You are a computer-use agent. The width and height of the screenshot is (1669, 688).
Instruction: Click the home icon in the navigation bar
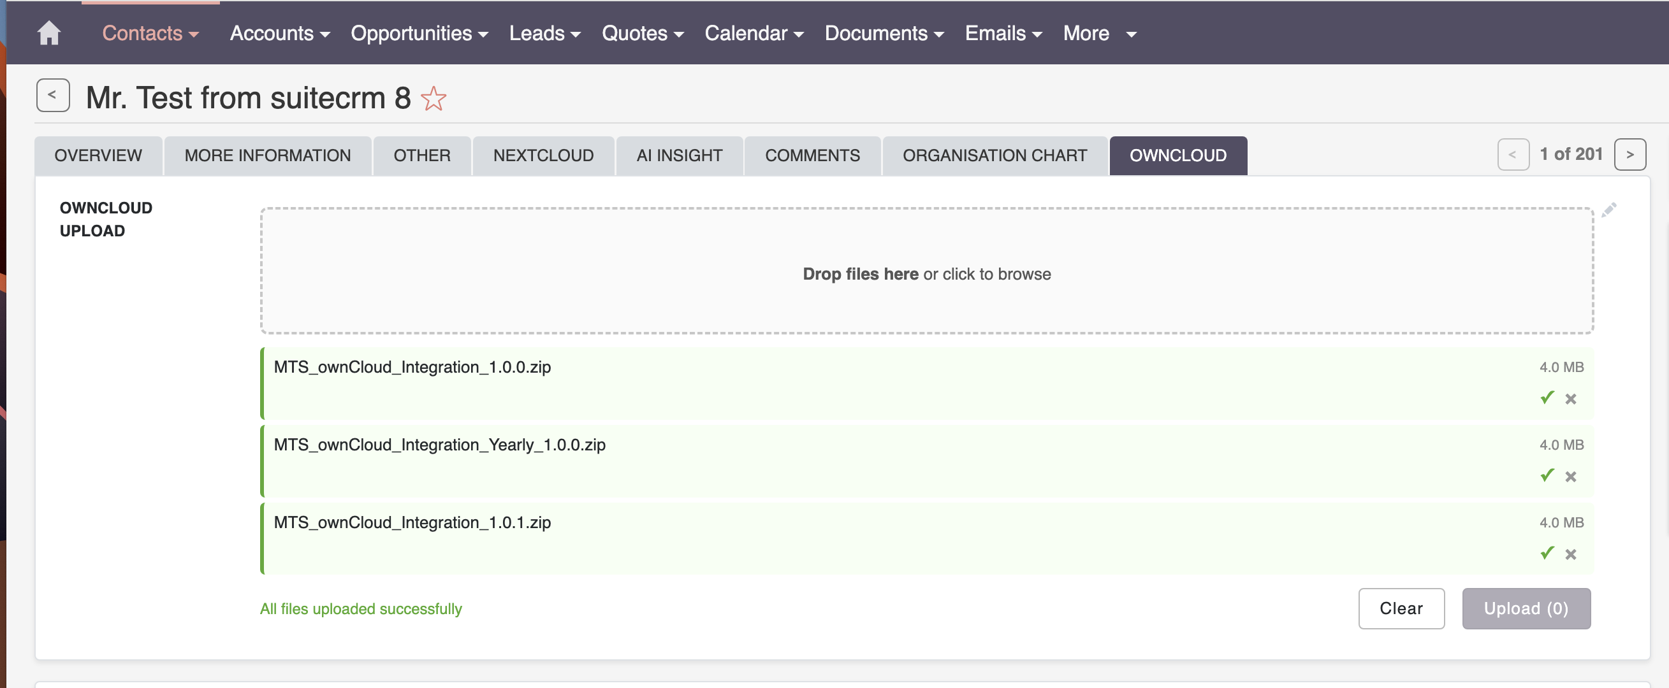tap(50, 32)
